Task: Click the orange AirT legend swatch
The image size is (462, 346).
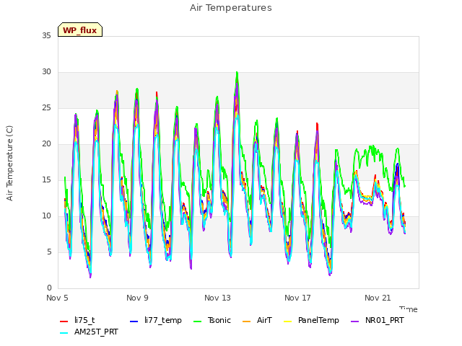Action: [x=247, y=321]
